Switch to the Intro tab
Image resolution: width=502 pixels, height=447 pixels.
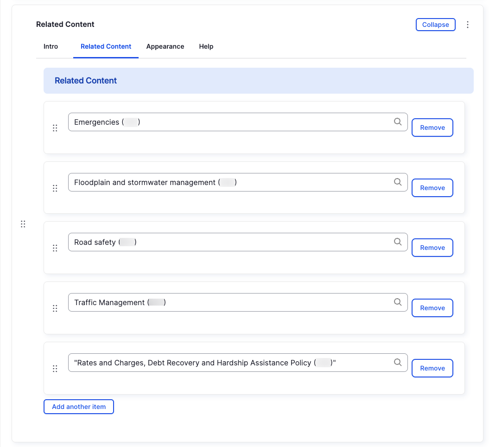coord(51,46)
